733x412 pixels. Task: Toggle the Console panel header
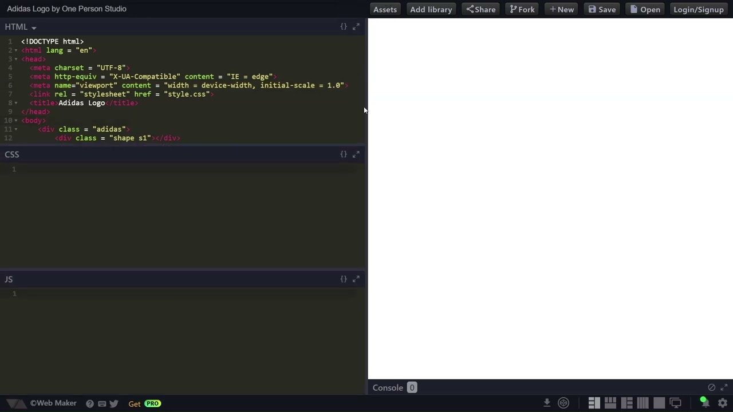(x=550, y=387)
